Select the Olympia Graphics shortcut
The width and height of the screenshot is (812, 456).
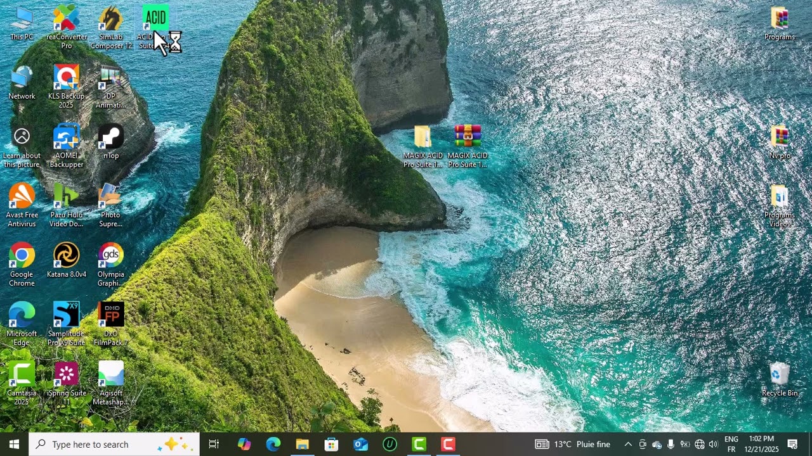pyautogui.click(x=111, y=265)
